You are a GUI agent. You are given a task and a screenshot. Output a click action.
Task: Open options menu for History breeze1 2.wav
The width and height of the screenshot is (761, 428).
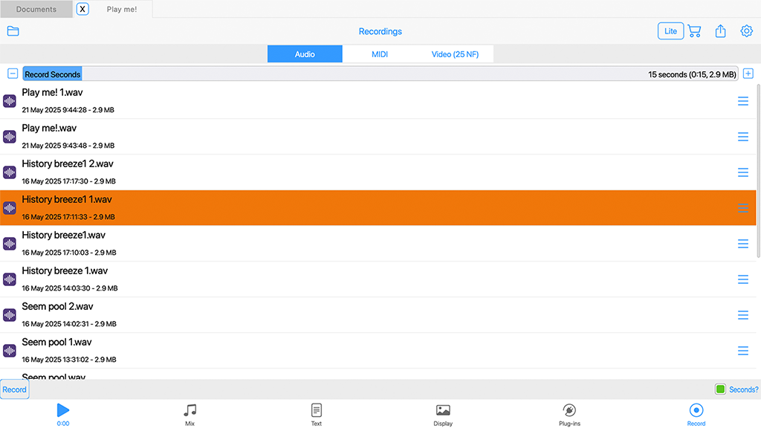pyautogui.click(x=742, y=172)
